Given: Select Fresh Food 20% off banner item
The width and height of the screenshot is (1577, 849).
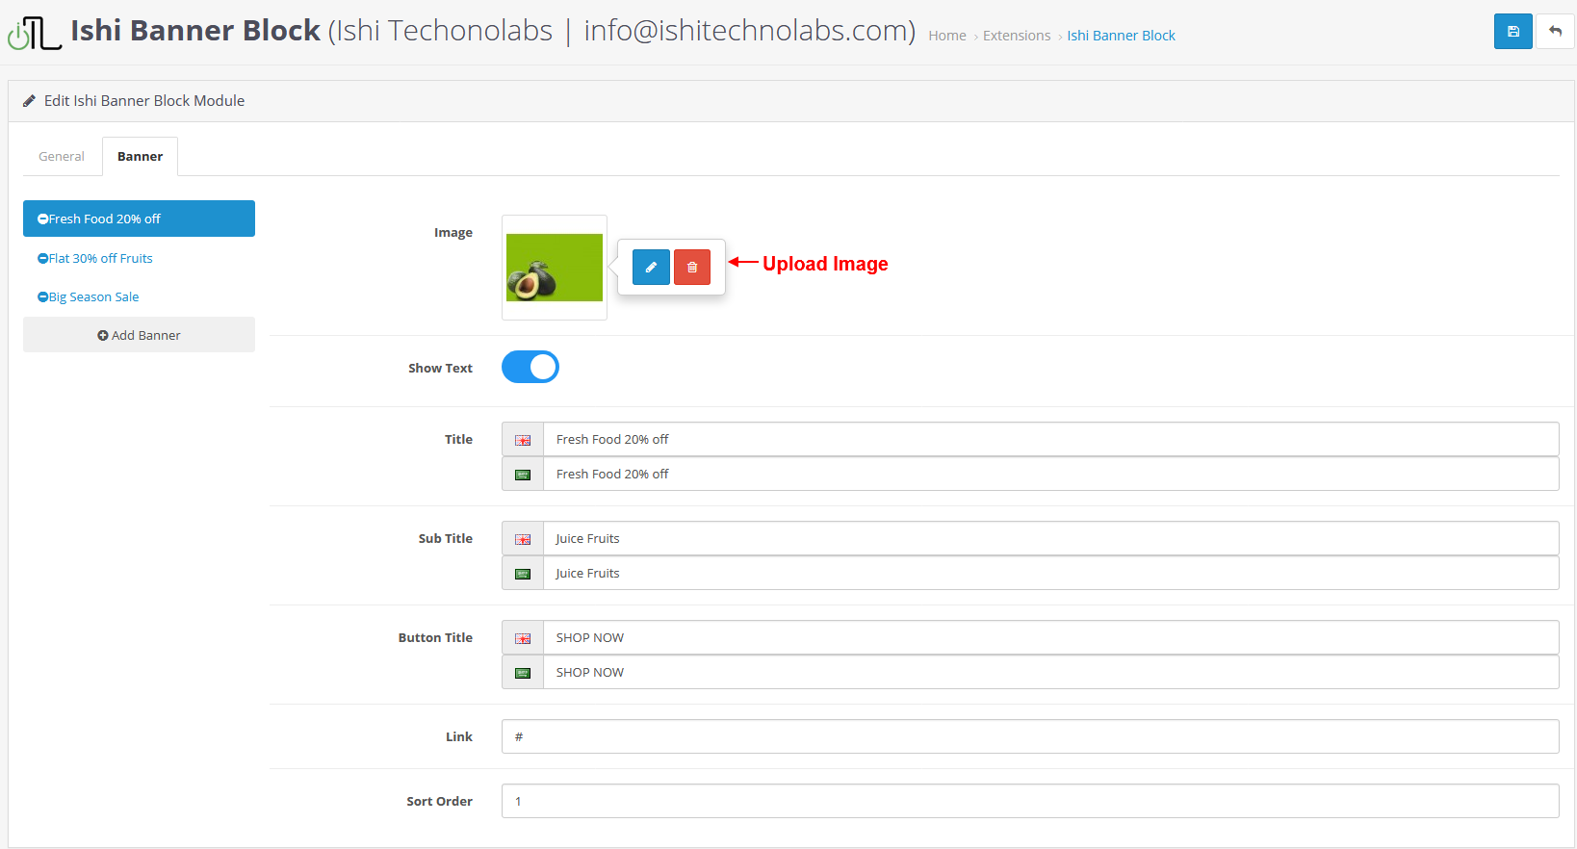Looking at the screenshot, I should pyautogui.click(x=139, y=219).
